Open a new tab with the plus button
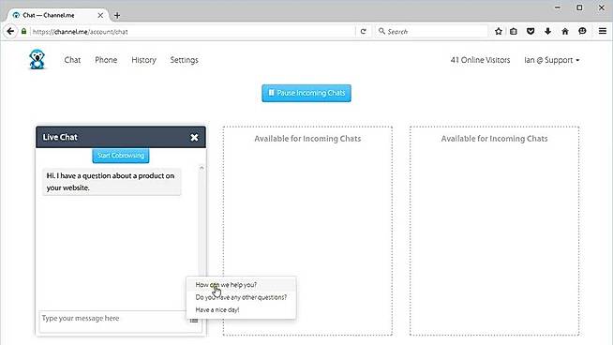Image resolution: width=613 pixels, height=345 pixels. tap(117, 15)
